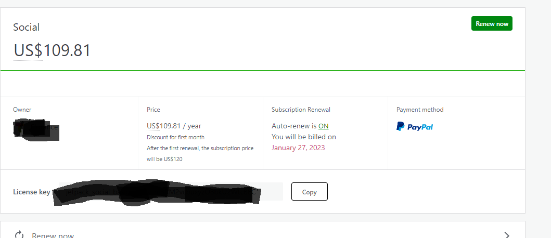This screenshot has height=238, width=551.
Task: Click the US$ abbreviation in large heading
Action: click(x=28, y=50)
